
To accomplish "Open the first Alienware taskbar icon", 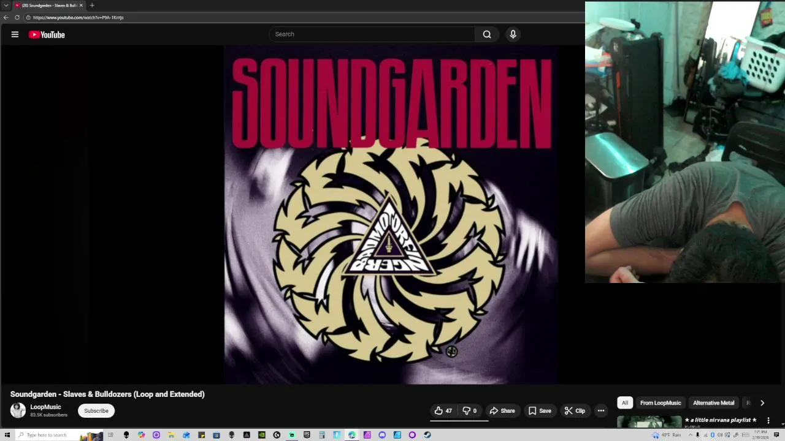I will (x=126, y=435).
